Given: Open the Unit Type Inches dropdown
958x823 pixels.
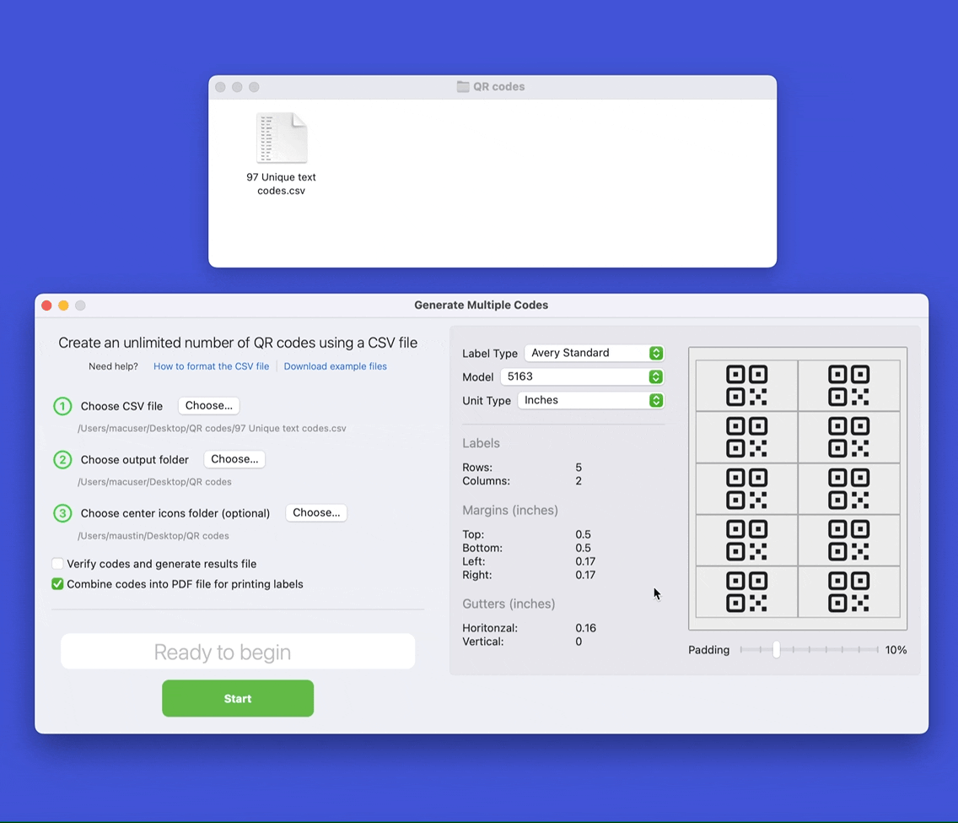Looking at the screenshot, I should coord(590,400).
